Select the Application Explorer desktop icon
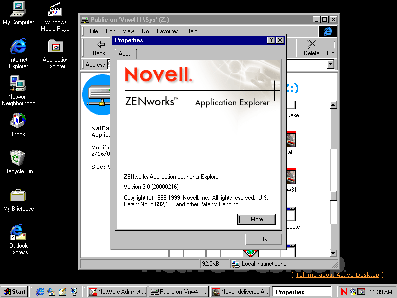Screen dimensions: 397x298 click(x=56, y=54)
